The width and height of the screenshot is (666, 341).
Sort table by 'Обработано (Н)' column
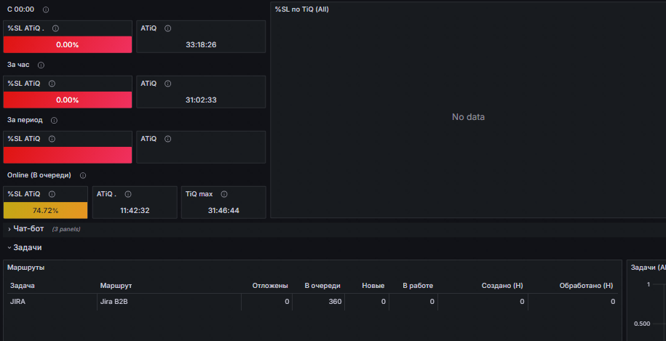[586, 286]
